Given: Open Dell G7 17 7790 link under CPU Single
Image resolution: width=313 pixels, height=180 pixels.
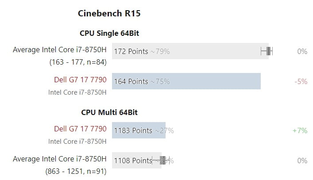Looking at the screenshot, I should click(80, 80).
